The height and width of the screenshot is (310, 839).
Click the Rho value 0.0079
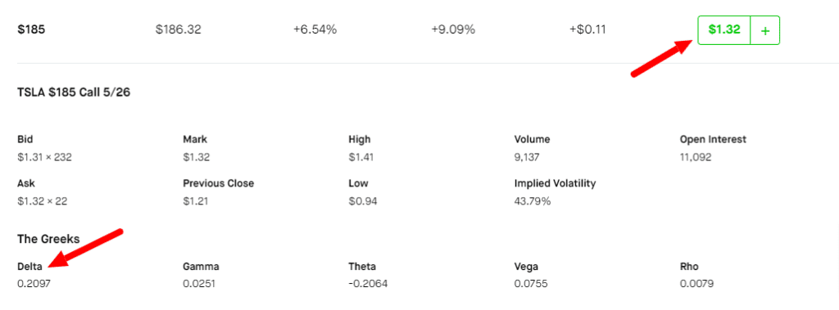(x=696, y=284)
